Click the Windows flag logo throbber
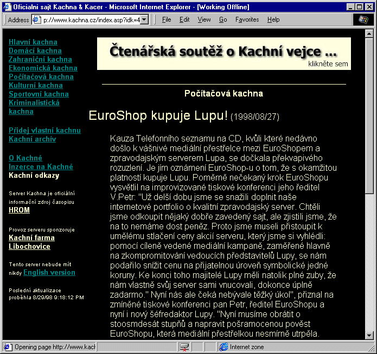Viewport: 377px width, 354px height. 363,20
